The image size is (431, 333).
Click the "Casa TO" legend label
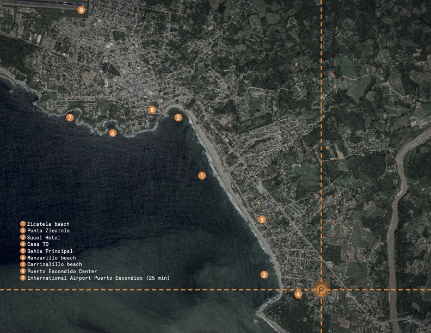38,244
